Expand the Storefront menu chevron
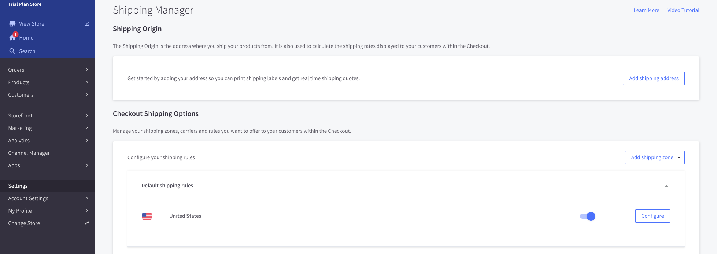717x254 pixels. click(87, 116)
